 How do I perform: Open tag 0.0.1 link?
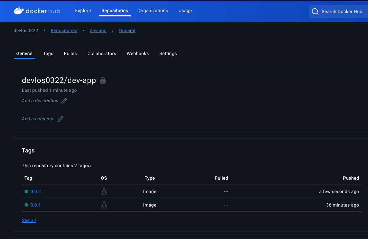click(x=35, y=205)
